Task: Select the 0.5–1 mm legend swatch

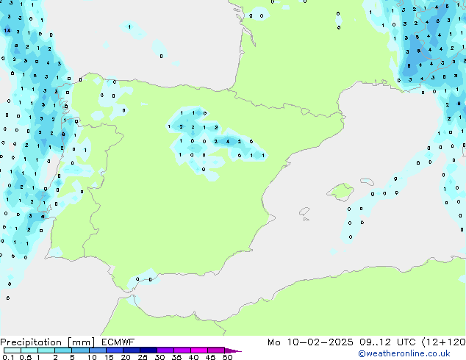Action: tap(29, 350)
